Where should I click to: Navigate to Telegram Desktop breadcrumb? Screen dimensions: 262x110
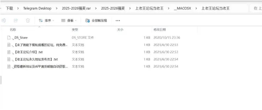[x=37, y=8]
